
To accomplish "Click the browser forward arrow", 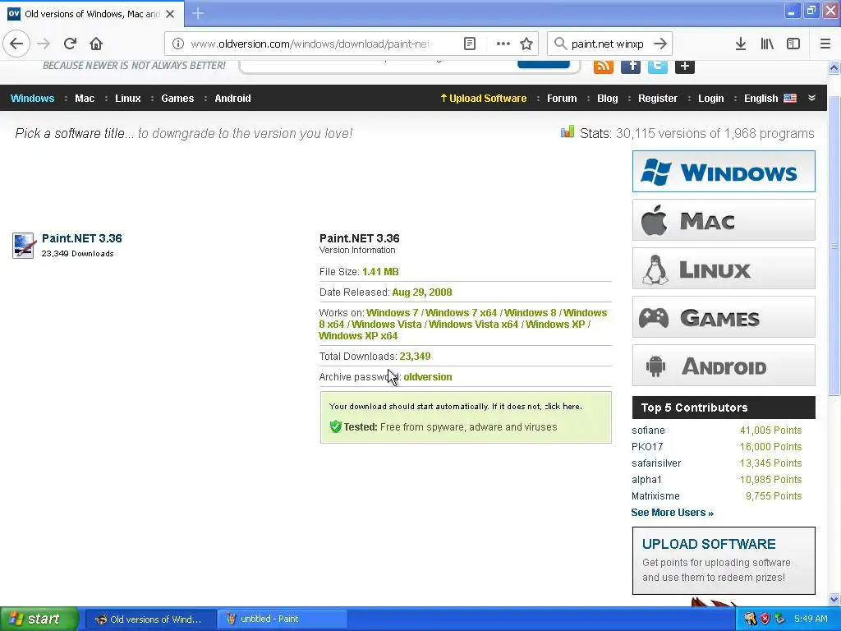I will click(44, 44).
